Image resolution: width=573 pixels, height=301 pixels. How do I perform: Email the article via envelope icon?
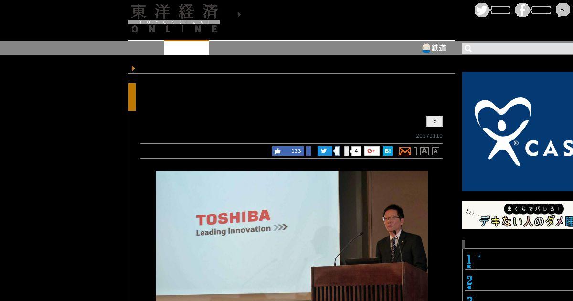tap(405, 151)
